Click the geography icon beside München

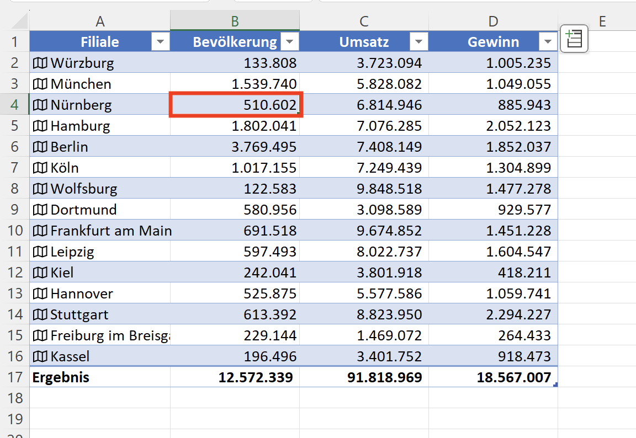point(40,84)
